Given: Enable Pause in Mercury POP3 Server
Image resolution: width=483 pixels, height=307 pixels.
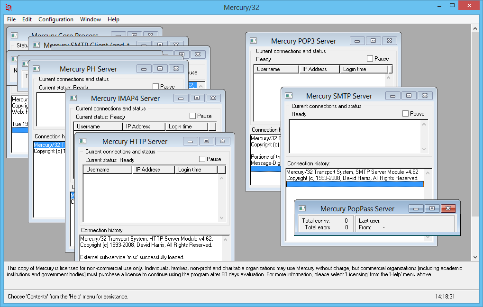Looking at the screenshot, I should coord(370,58).
